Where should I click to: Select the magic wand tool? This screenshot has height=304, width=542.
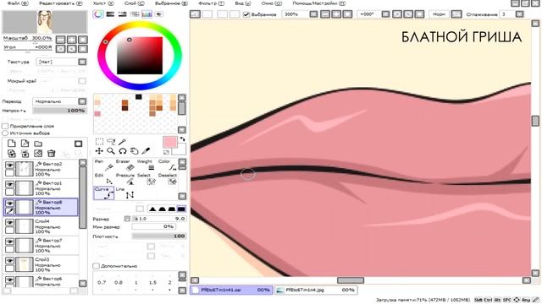coord(122,142)
